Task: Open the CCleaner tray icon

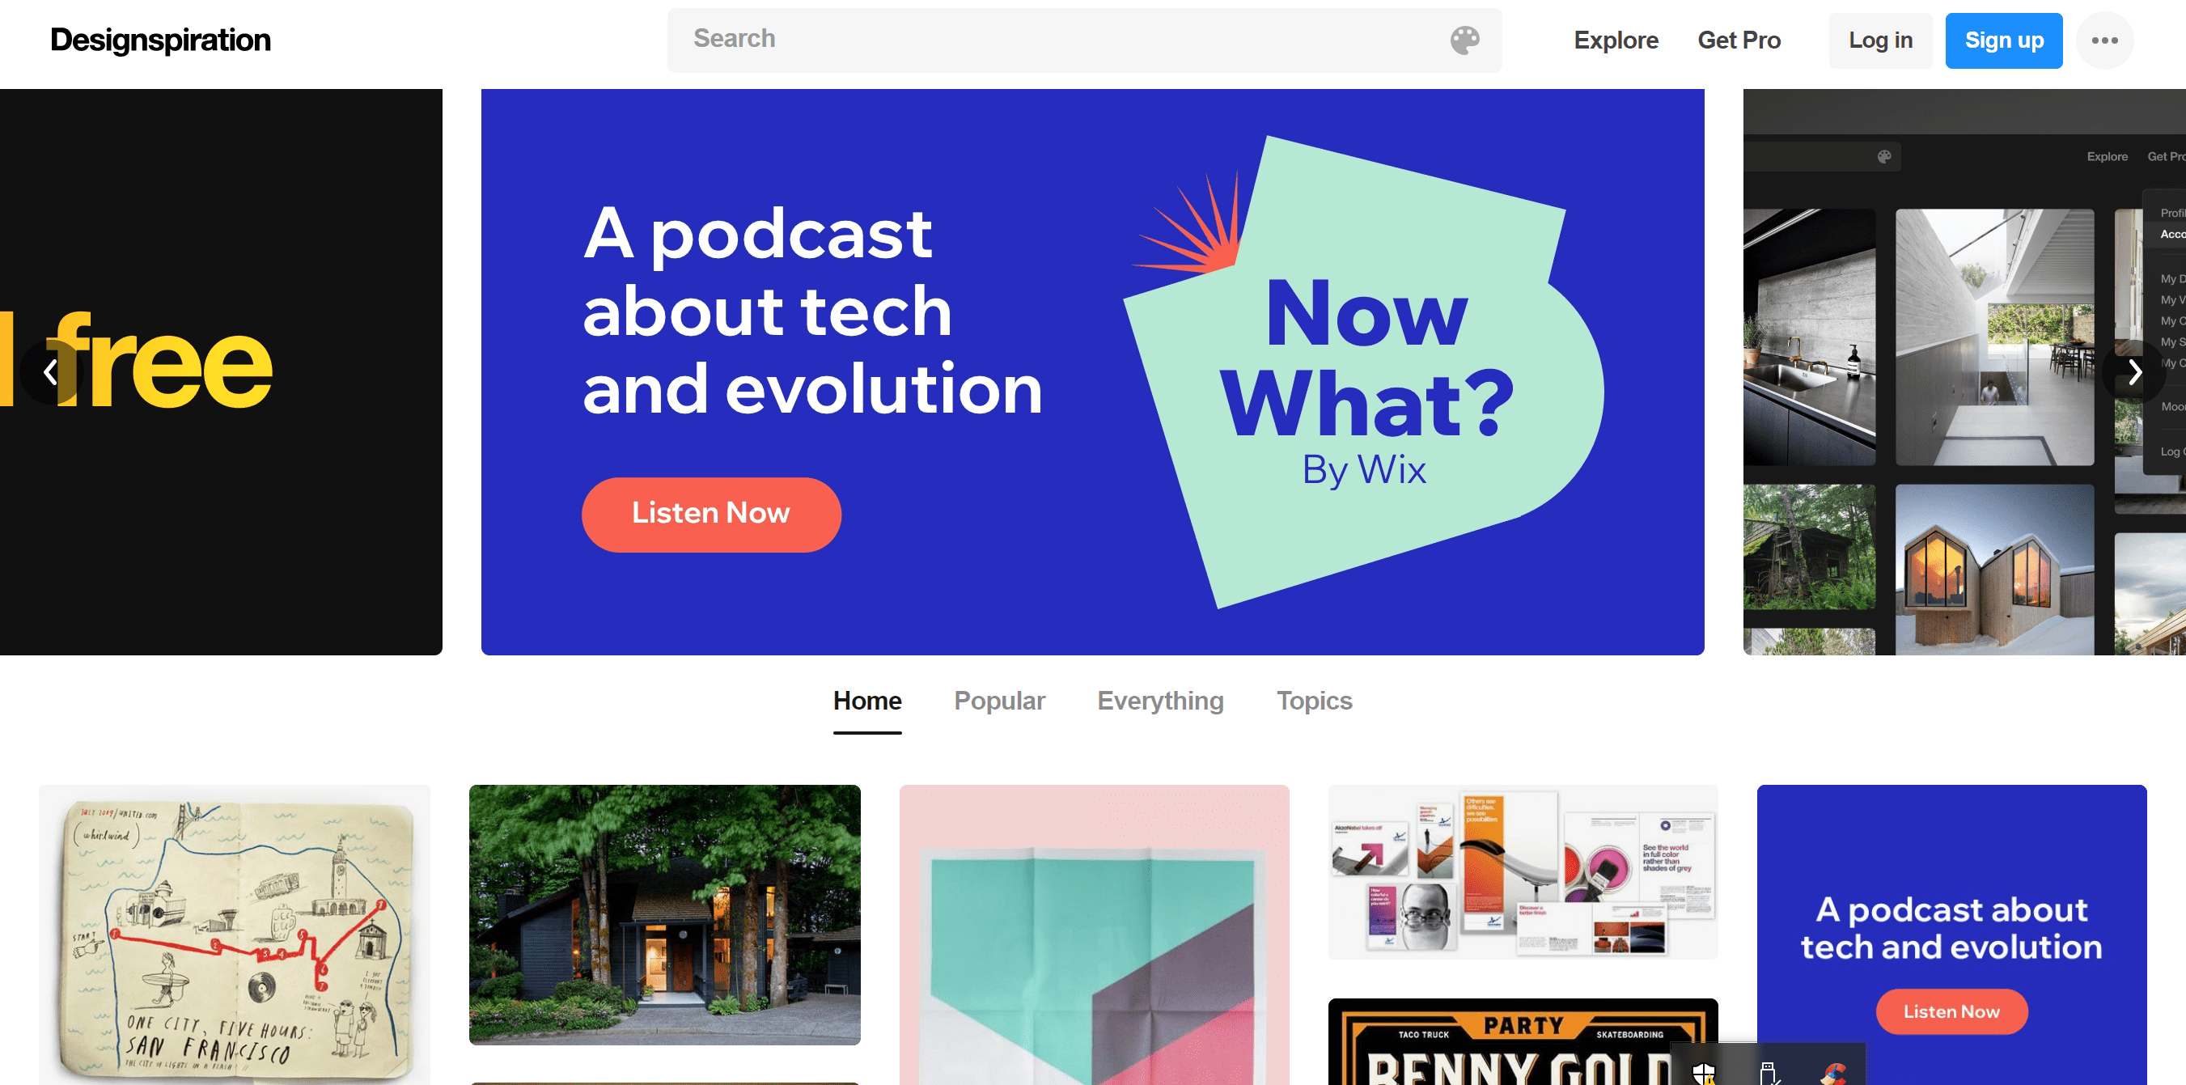Action: [x=1833, y=1073]
